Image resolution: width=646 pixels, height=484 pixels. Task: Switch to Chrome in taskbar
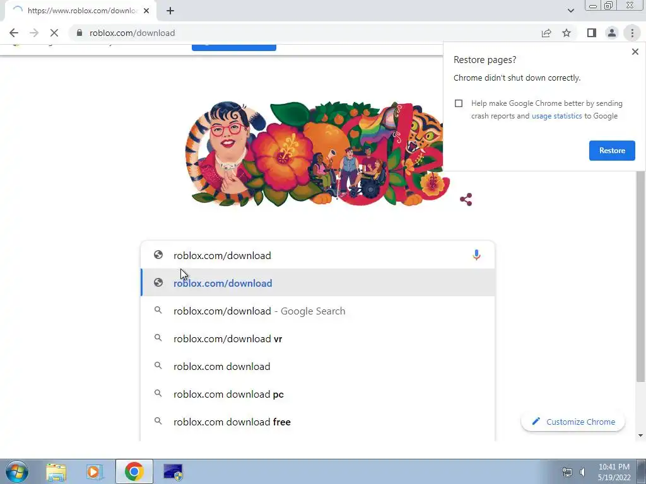coord(134,471)
